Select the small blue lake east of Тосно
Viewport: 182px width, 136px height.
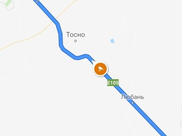113,41
